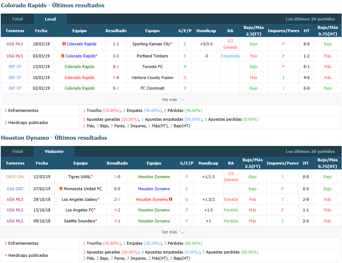342x263 pixels.
Task: Open Sporting Kansas City team link
Action: (151, 44)
